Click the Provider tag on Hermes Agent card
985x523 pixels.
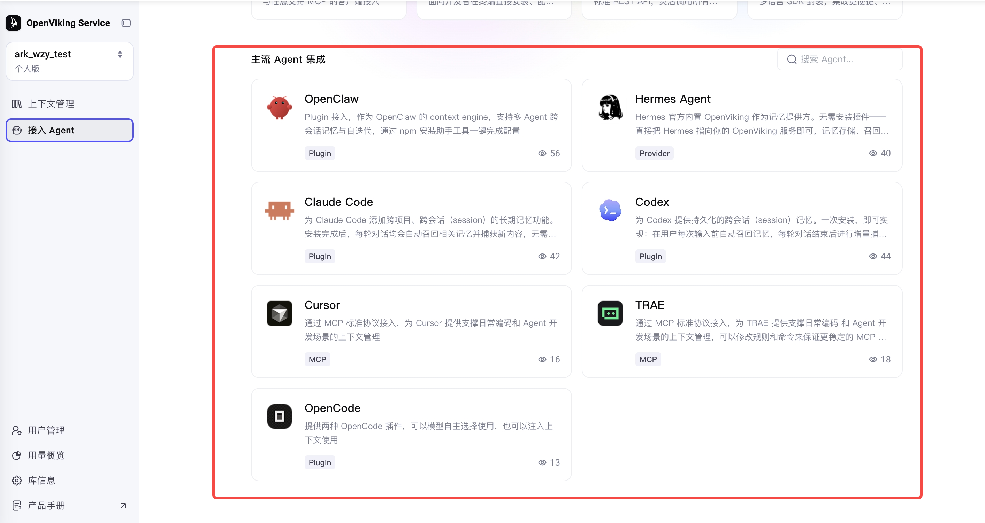[654, 153]
